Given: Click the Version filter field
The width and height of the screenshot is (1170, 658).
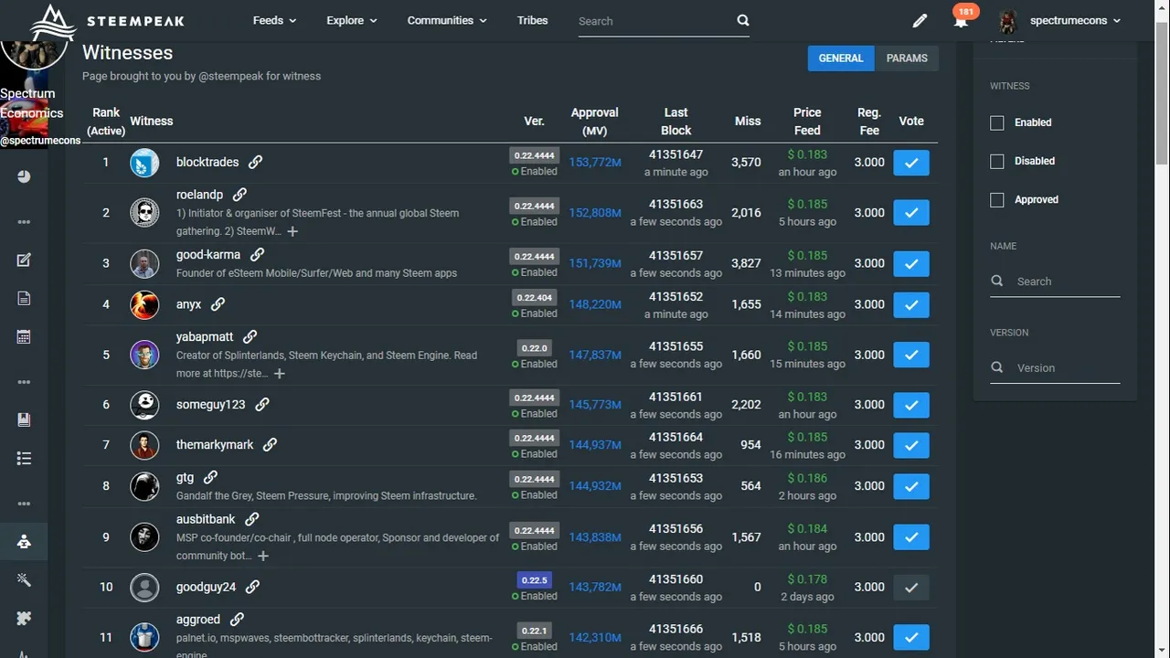Looking at the screenshot, I should [1055, 367].
